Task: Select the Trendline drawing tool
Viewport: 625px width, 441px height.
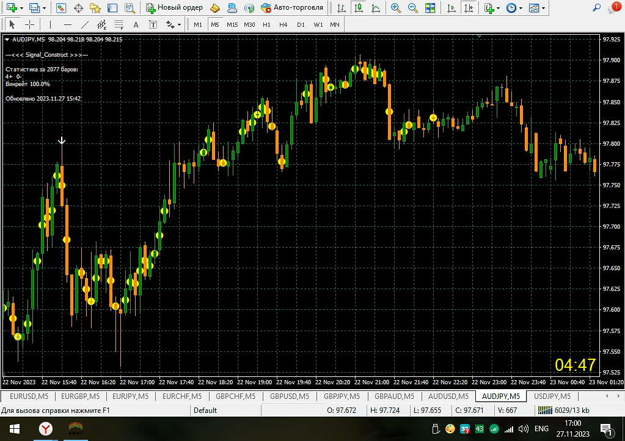Action: [x=84, y=24]
